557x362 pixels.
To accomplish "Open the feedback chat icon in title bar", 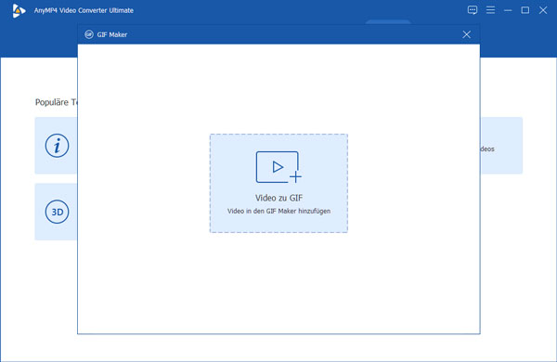I will 473,10.
